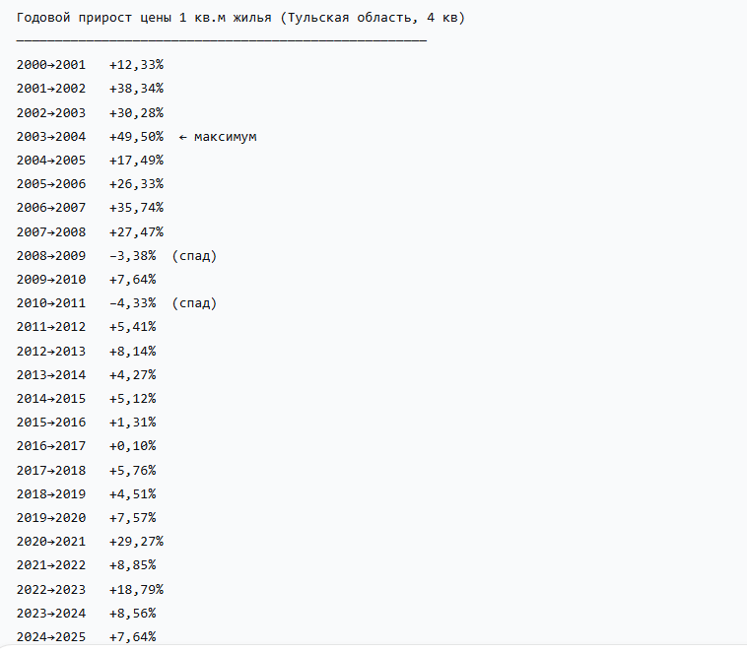Click "(спад)" beside the 2010→2011 row

click(x=194, y=302)
